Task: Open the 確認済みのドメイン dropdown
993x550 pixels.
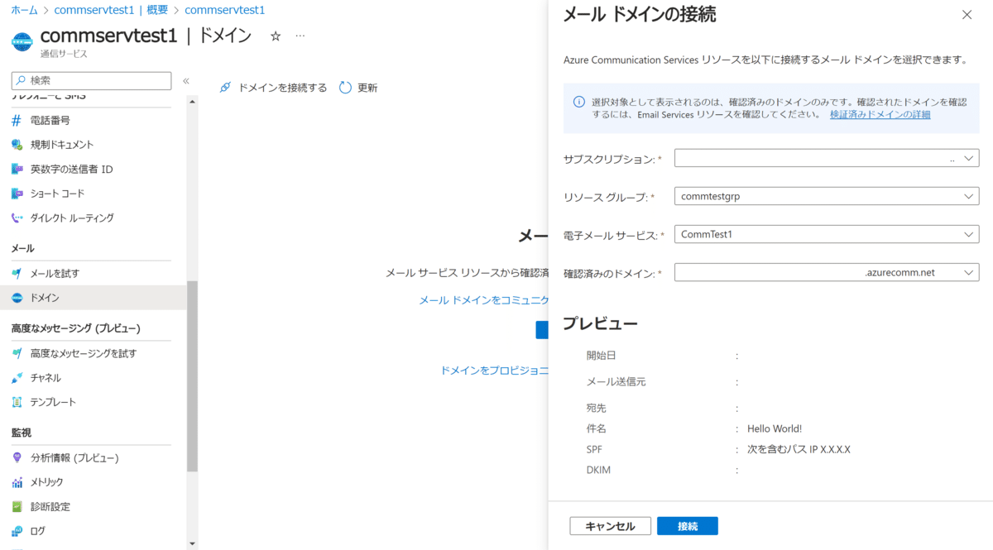Action: point(827,272)
